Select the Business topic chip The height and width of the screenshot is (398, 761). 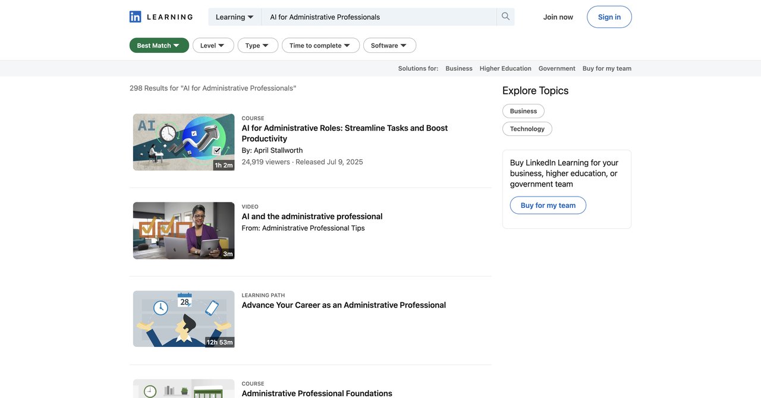click(x=523, y=111)
